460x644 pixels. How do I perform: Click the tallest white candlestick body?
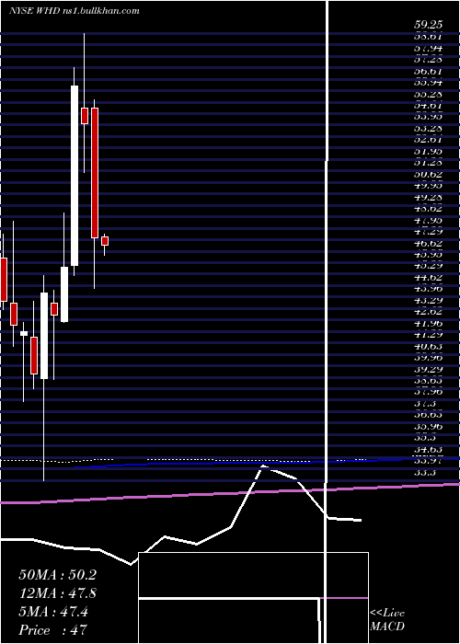[75, 176]
